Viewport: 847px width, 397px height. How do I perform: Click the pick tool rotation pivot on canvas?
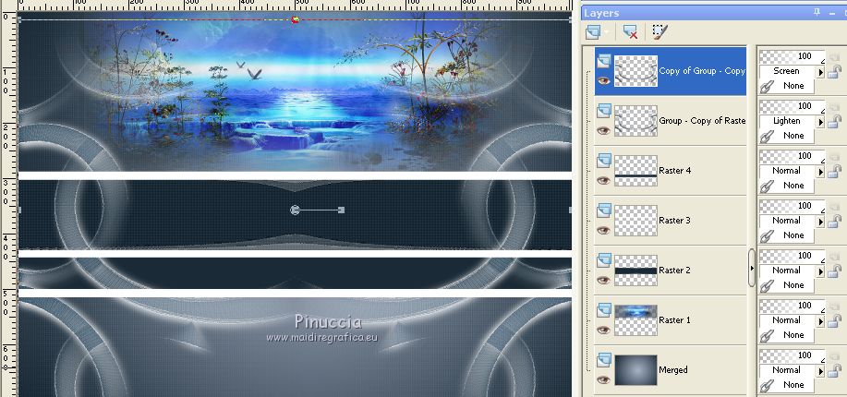295,211
